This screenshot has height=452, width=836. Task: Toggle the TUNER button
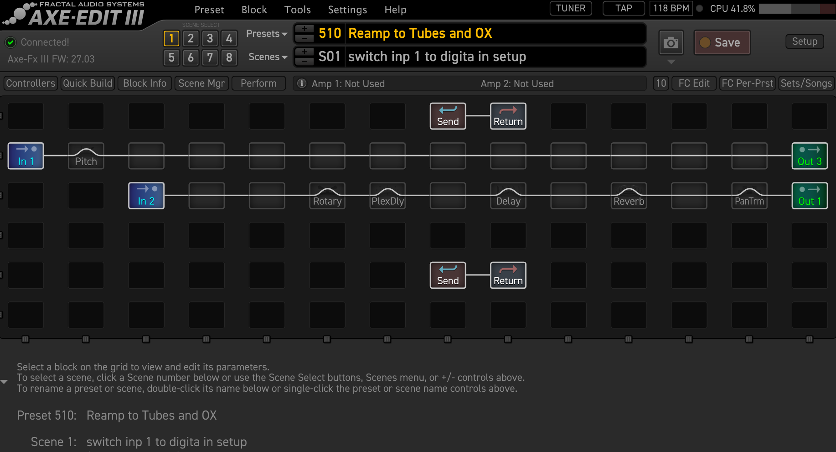coord(571,8)
